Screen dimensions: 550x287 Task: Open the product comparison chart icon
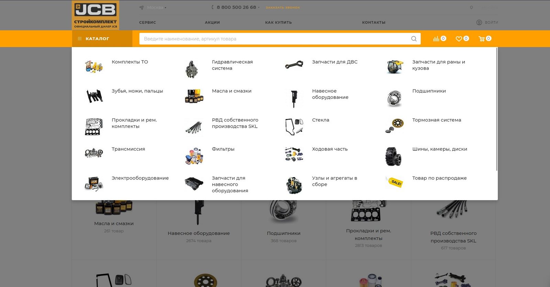pyautogui.click(x=436, y=39)
